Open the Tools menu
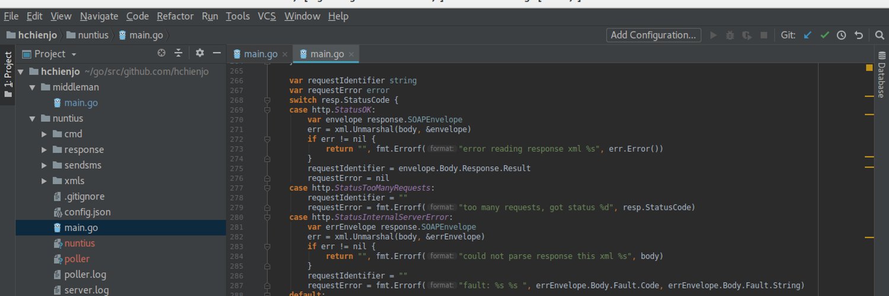Image resolution: width=889 pixels, height=296 pixels. 238,16
